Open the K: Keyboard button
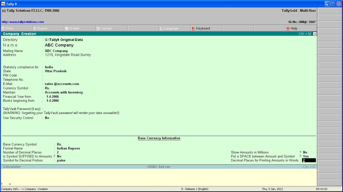 click(x=207, y=28)
